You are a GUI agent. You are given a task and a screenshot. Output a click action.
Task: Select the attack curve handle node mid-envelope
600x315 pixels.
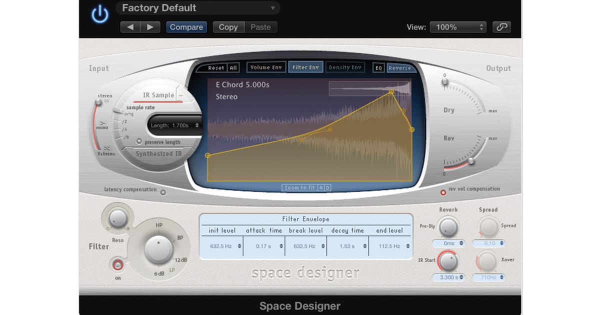pos(330,129)
